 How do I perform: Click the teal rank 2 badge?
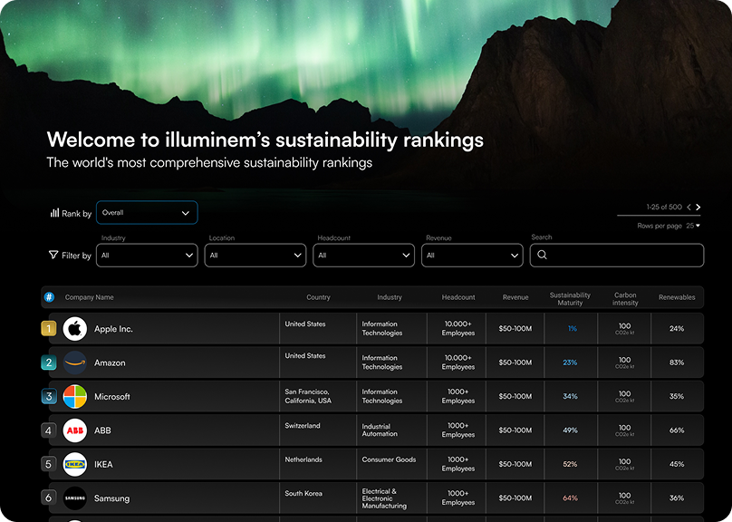[x=49, y=362]
